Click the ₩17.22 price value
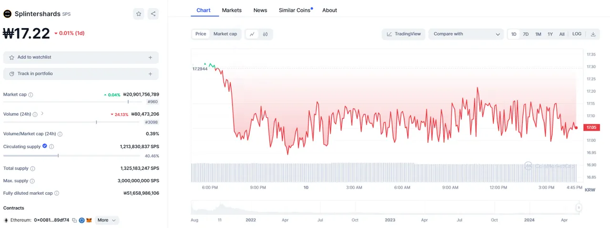The width and height of the screenshot is (610, 228). pos(27,33)
